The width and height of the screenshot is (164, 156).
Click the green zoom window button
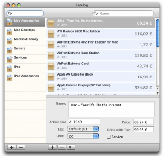point(19,5)
